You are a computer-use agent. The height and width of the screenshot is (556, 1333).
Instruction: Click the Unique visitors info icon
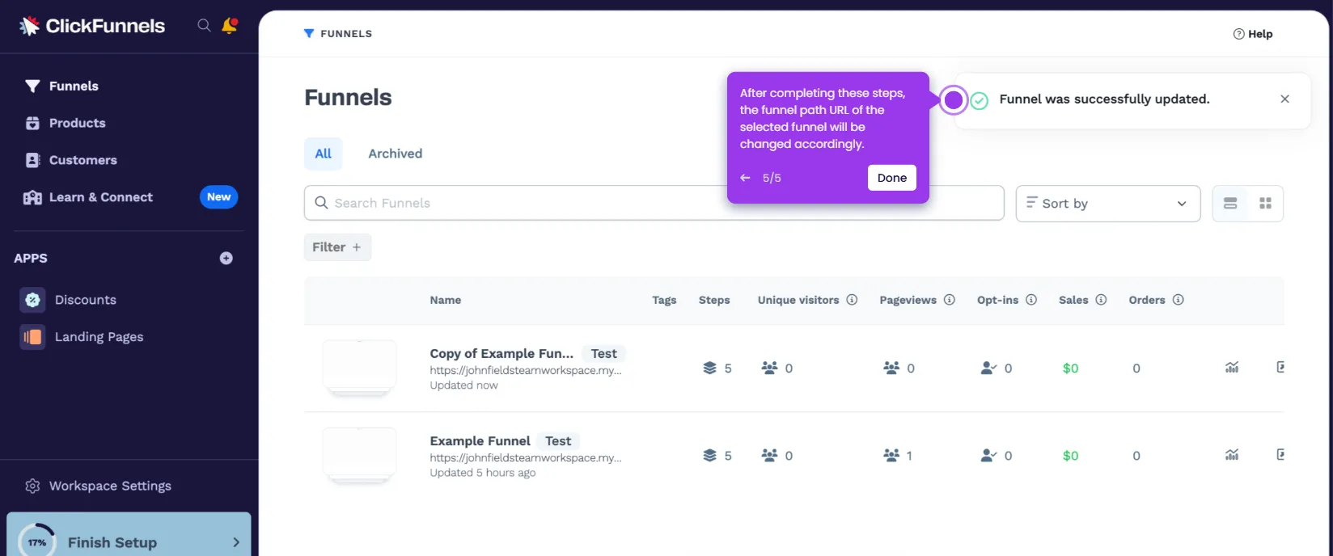[x=852, y=300]
